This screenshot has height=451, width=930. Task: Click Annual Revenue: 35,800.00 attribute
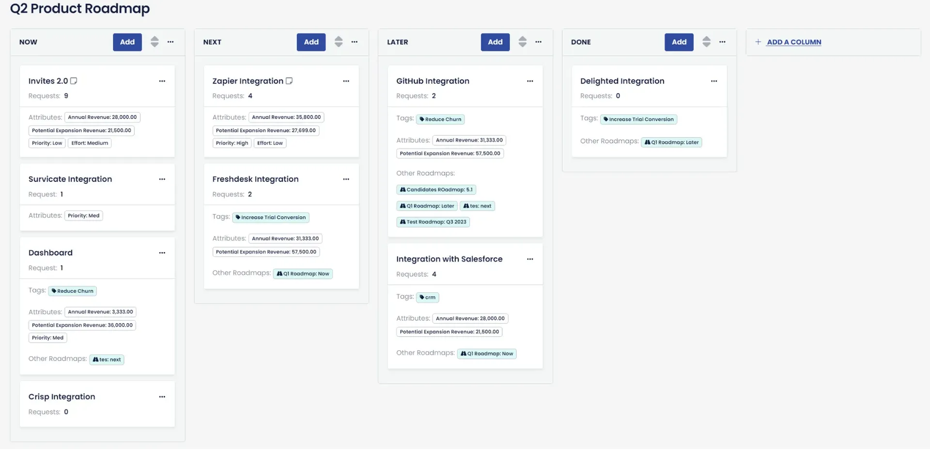286,118
